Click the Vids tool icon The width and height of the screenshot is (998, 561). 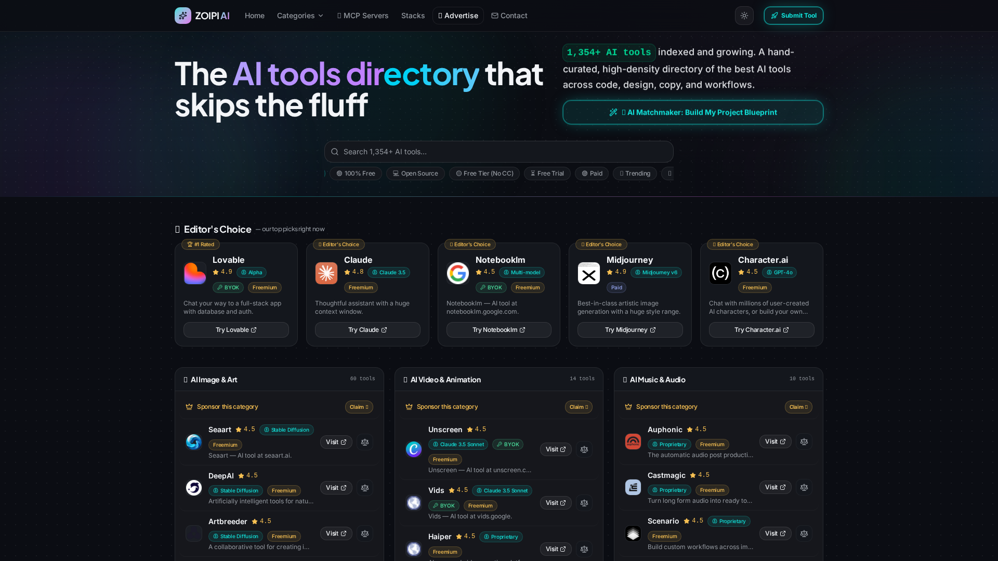(x=414, y=503)
